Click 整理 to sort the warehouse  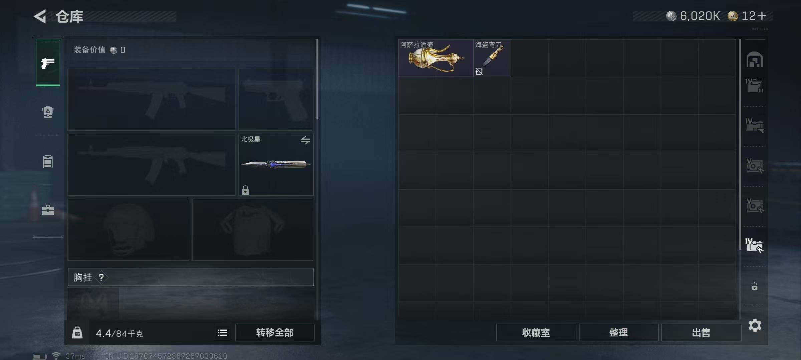[618, 332]
